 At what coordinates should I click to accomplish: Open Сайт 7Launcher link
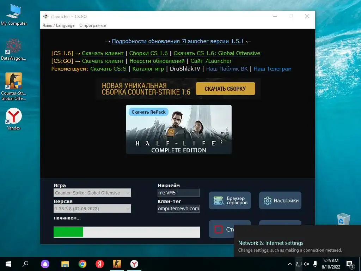(x=211, y=61)
